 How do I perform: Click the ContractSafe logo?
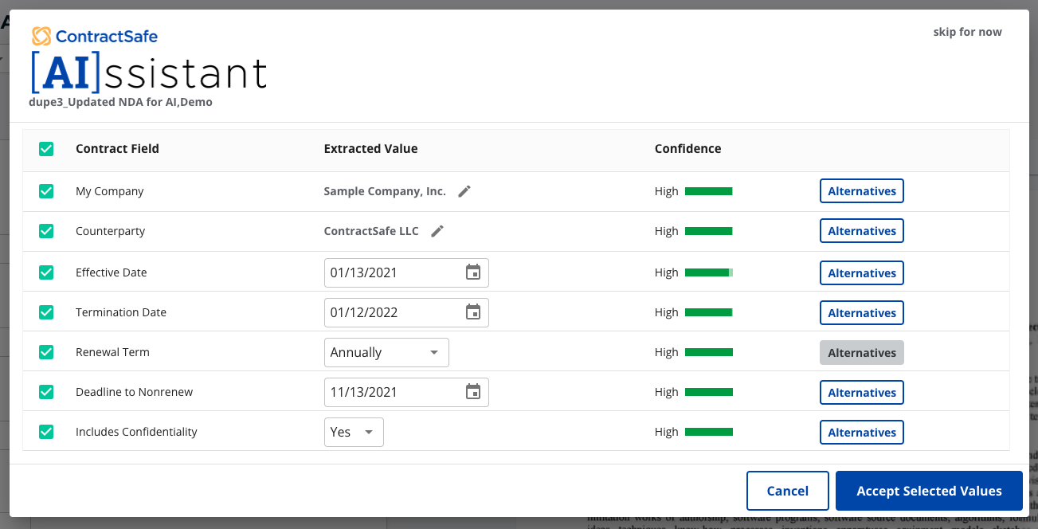[x=95, y=36]
